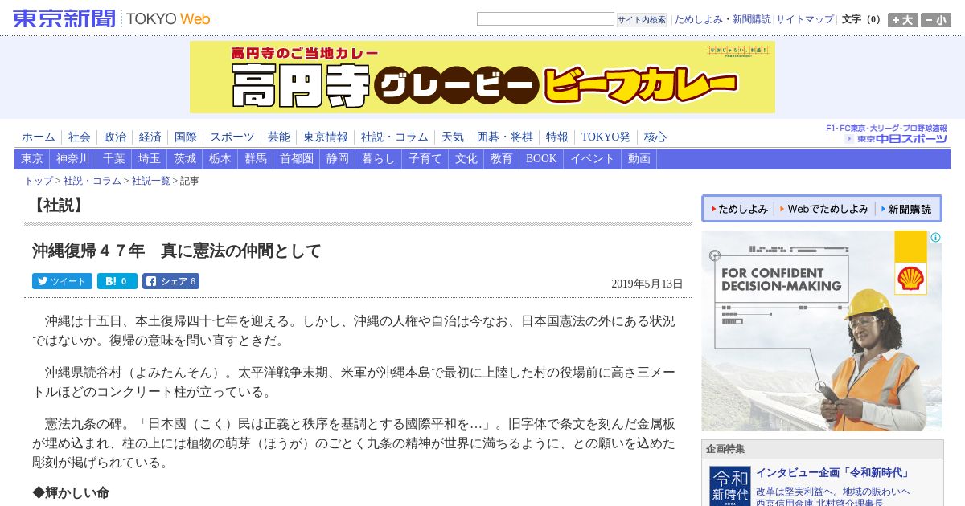Open インタビュー企画「令和新時代」 link
965x506 pixels.
[832, 473]
